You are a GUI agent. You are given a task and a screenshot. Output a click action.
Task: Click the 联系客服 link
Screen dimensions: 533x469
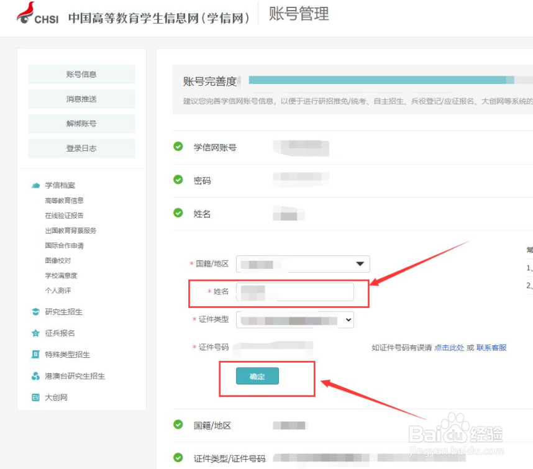pyautogui.click(x=491, y=348)
